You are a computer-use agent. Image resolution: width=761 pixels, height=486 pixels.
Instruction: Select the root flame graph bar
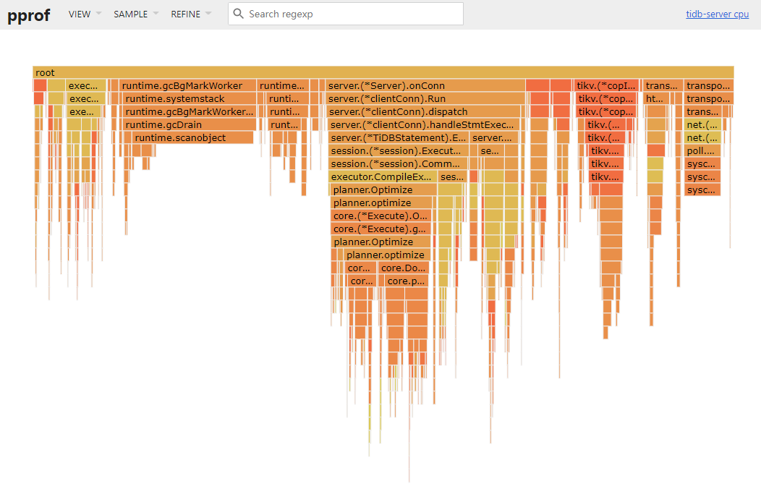click(x=383, y=72)
